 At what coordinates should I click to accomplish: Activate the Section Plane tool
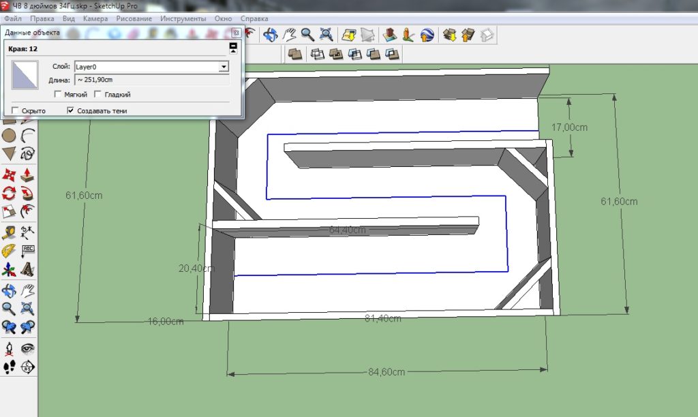(28, 367)
